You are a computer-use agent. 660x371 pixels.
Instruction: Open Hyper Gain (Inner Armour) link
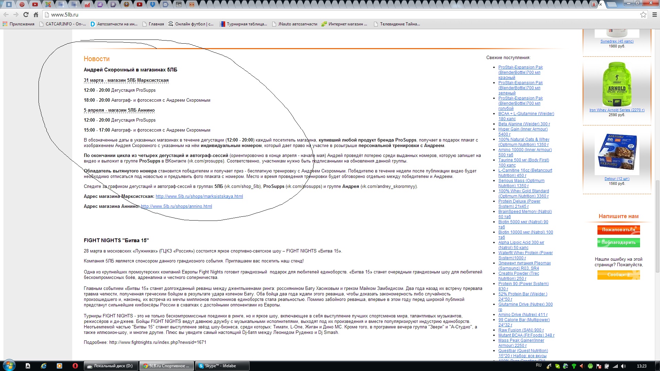523,132
